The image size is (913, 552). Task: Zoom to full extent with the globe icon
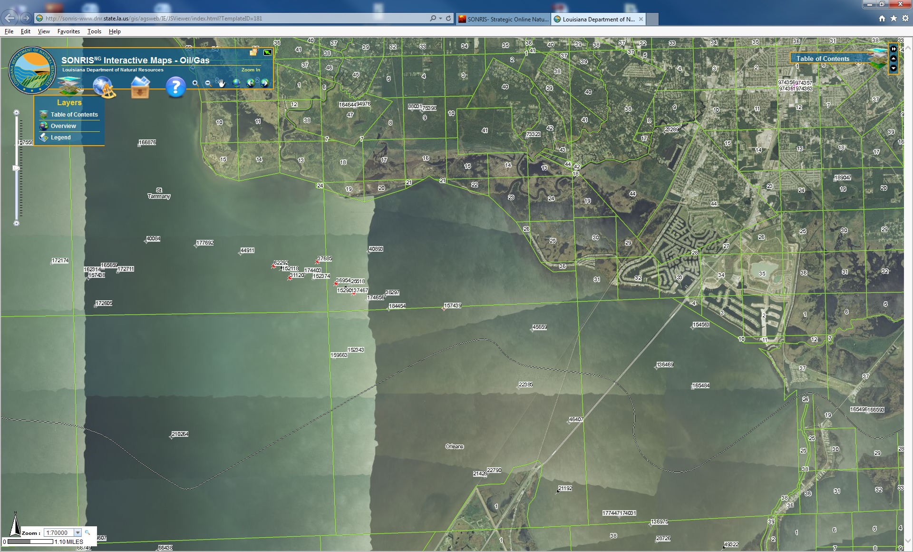coord(236,83)
